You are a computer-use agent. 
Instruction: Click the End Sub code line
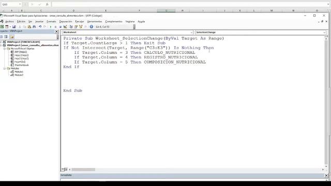72,91
